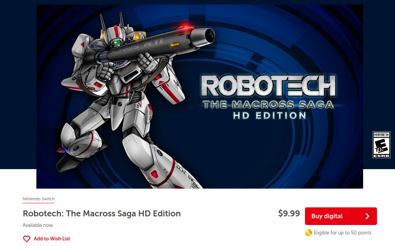
Task: Click Eligible for up to 50 points text
Action: point(342,233)
